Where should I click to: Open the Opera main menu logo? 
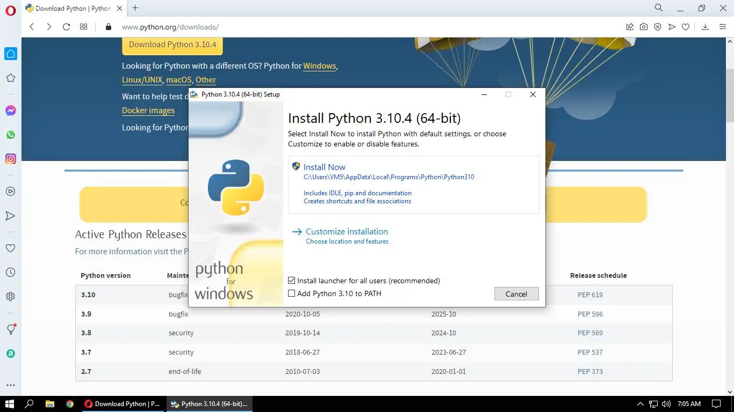pos(11,11)
